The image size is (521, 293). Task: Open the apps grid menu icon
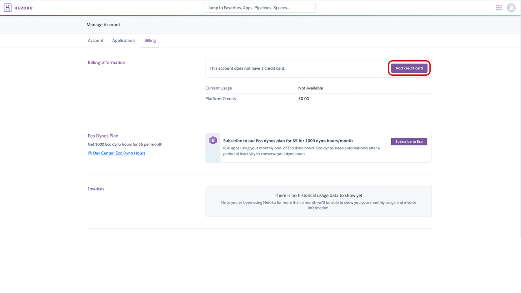499,8
